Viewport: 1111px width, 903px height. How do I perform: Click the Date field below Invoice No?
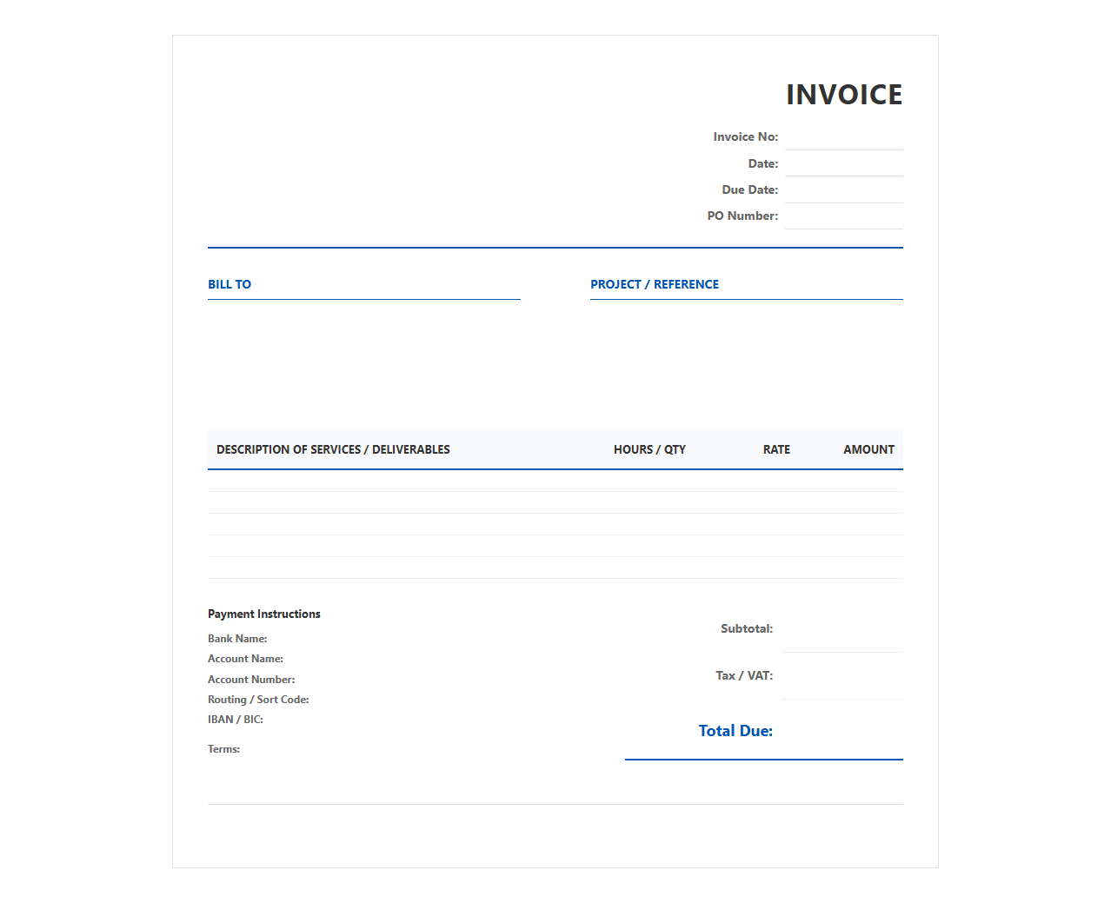(x=843, y=163)
